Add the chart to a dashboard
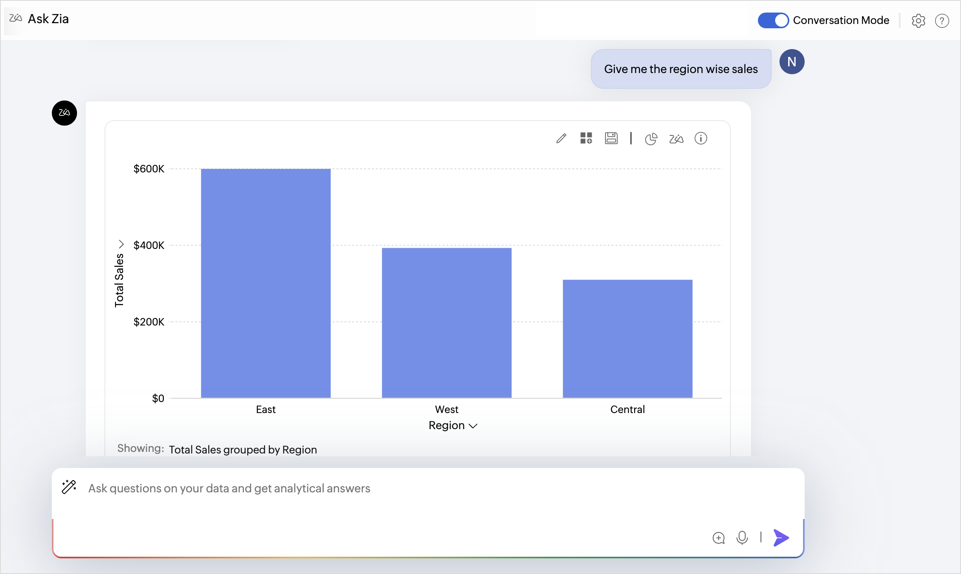 click(x=586, y=139)
